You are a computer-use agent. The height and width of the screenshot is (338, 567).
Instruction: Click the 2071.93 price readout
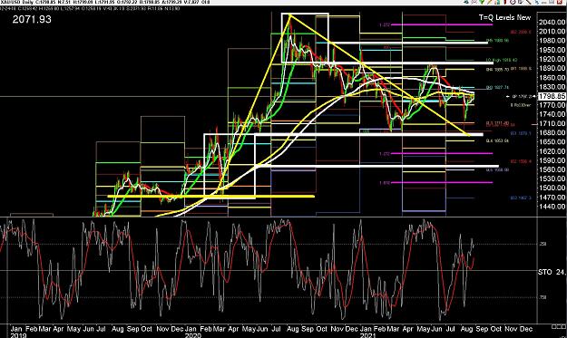click(x=32, y=19)
